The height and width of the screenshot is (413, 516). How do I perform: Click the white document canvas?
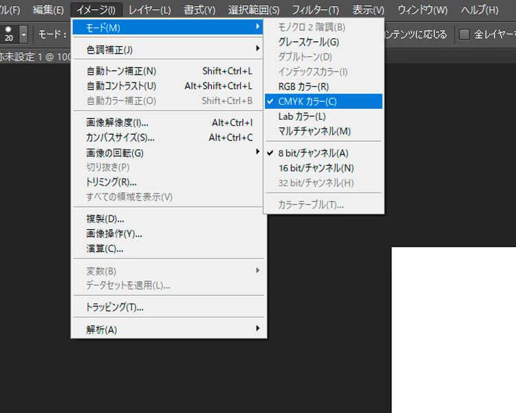[454, 330]
